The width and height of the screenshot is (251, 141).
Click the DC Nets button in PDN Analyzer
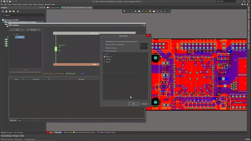[x=33, y=30]
